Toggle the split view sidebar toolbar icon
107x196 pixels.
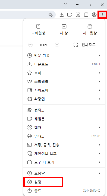pos(86,15)
